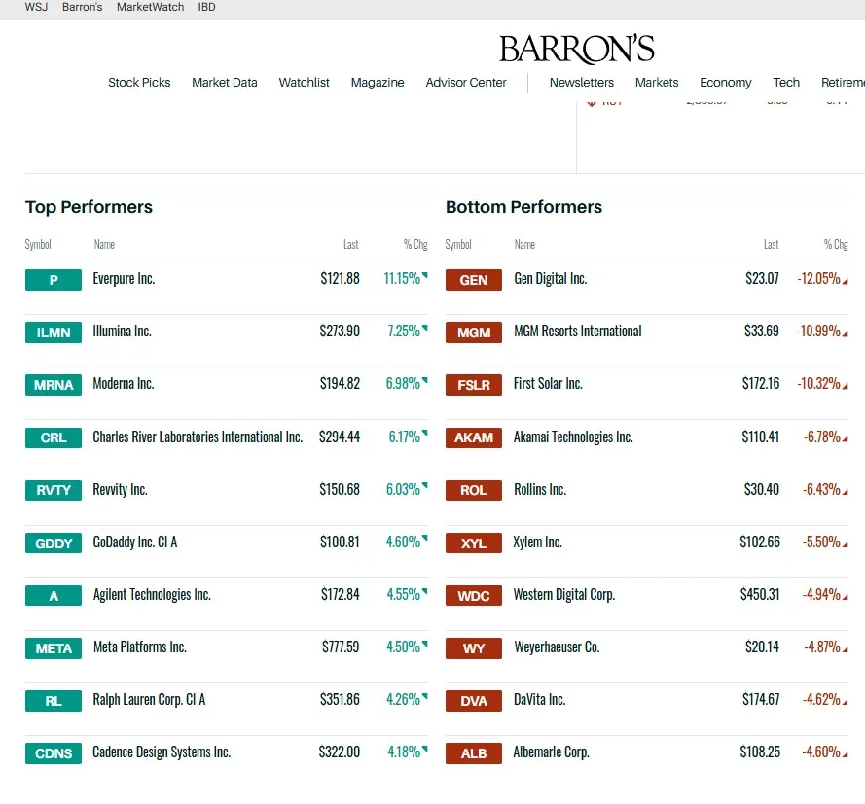Open the Newsletters menu item
Image resolution: width=865 pixels, height=804 pixels.
(582, 82)
